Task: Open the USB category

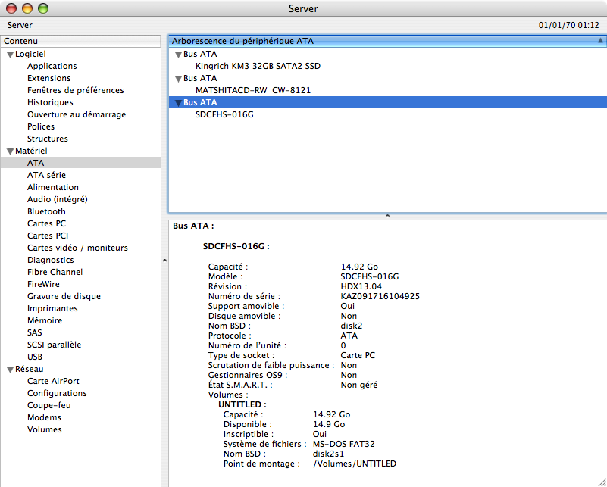Action: [34, 357]
